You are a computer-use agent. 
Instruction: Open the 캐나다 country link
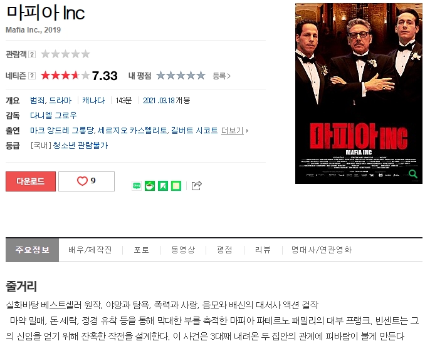pos(93,100)
